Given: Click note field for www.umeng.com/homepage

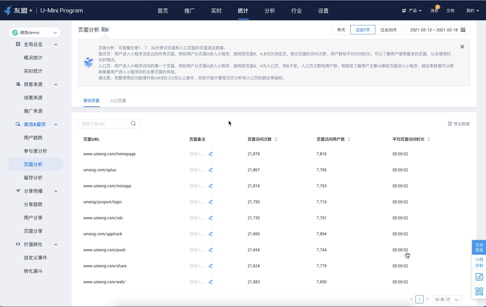Looking at the screenshot, I should 197,154.
